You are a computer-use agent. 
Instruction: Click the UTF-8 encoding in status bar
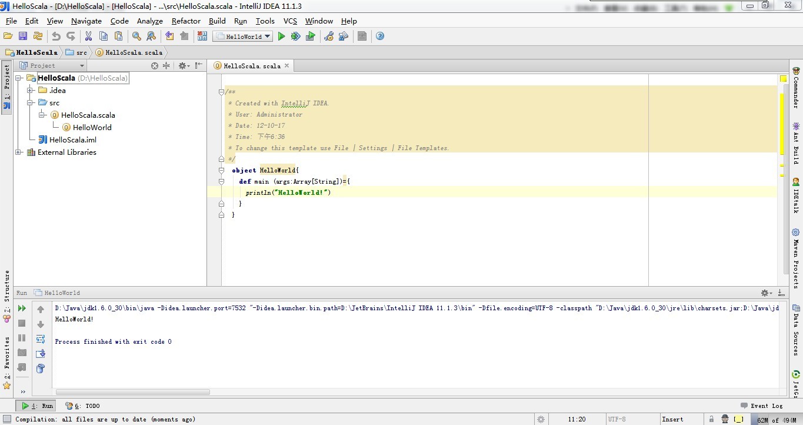pos(617,419)
